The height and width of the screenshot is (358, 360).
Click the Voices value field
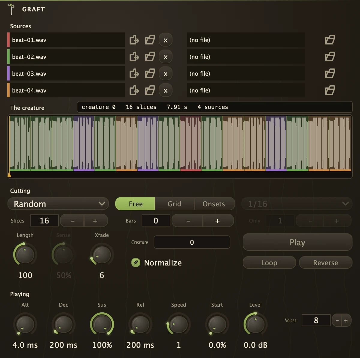pos(316,320)
